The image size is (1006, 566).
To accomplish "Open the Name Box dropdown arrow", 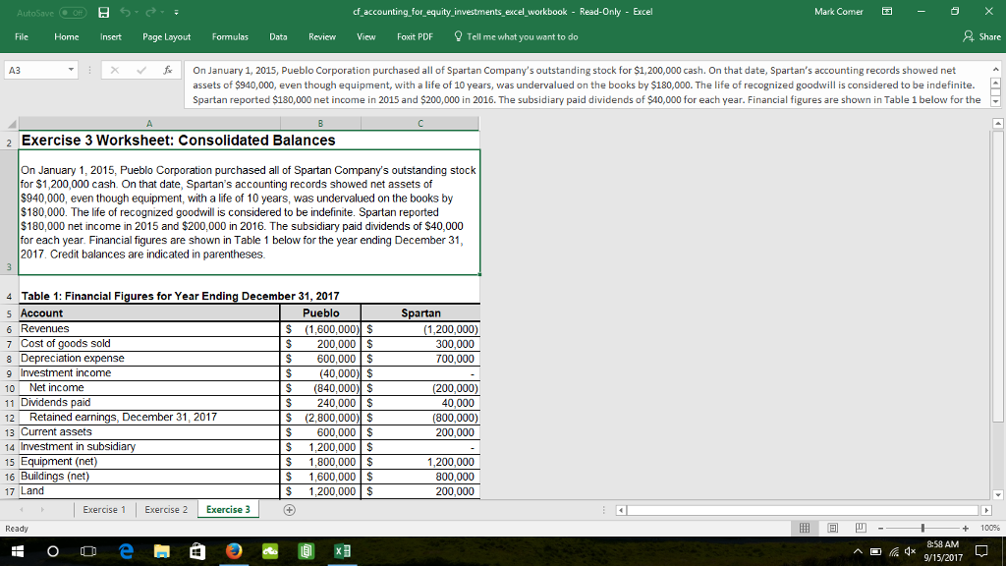I will (x=72, y=71).
